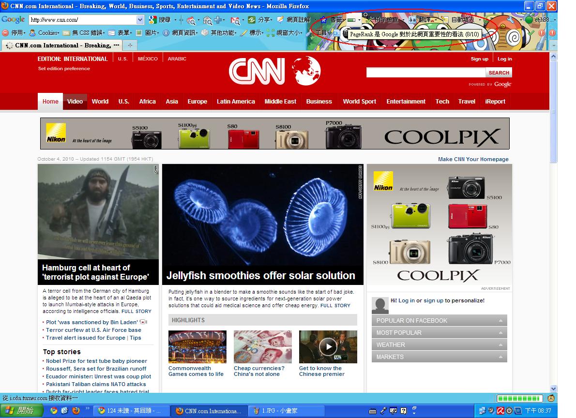The width and height of the screenshot is (576, 418).
Task: Expand the Popular on Facebook panel
Action: pos(440,320)
